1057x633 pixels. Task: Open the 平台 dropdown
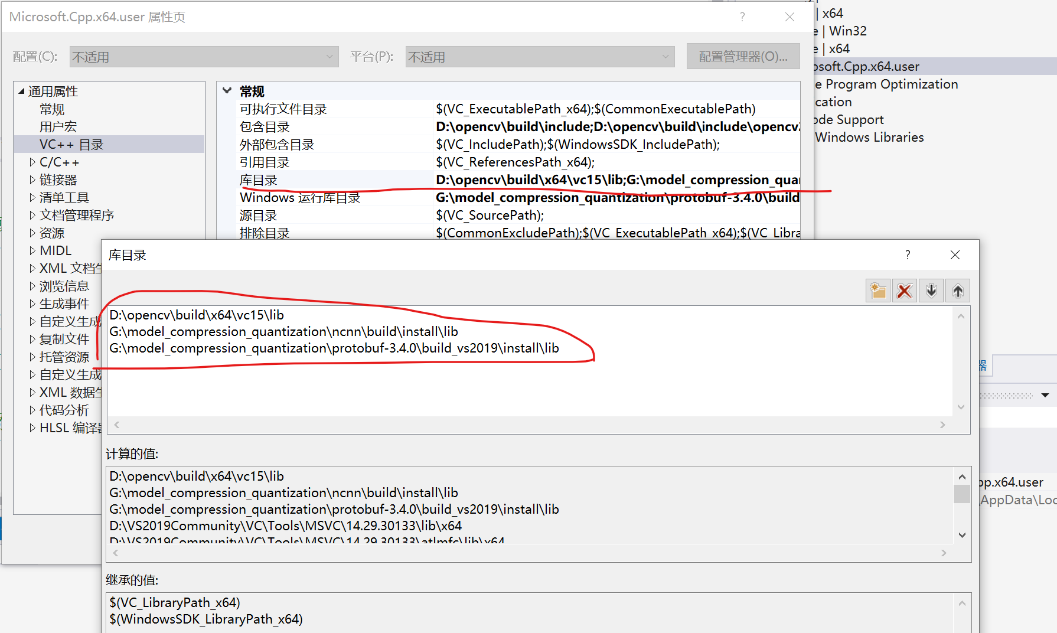pos(540,57)
